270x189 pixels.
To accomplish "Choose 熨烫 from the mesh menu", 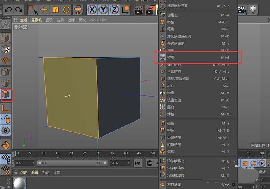I will coord(198,57).
